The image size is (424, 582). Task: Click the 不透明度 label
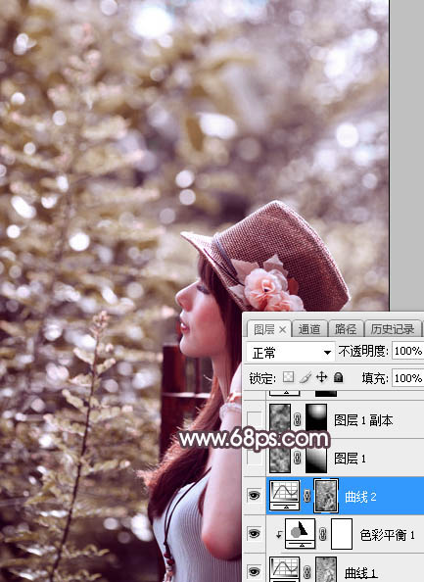(x=363, y=351)
